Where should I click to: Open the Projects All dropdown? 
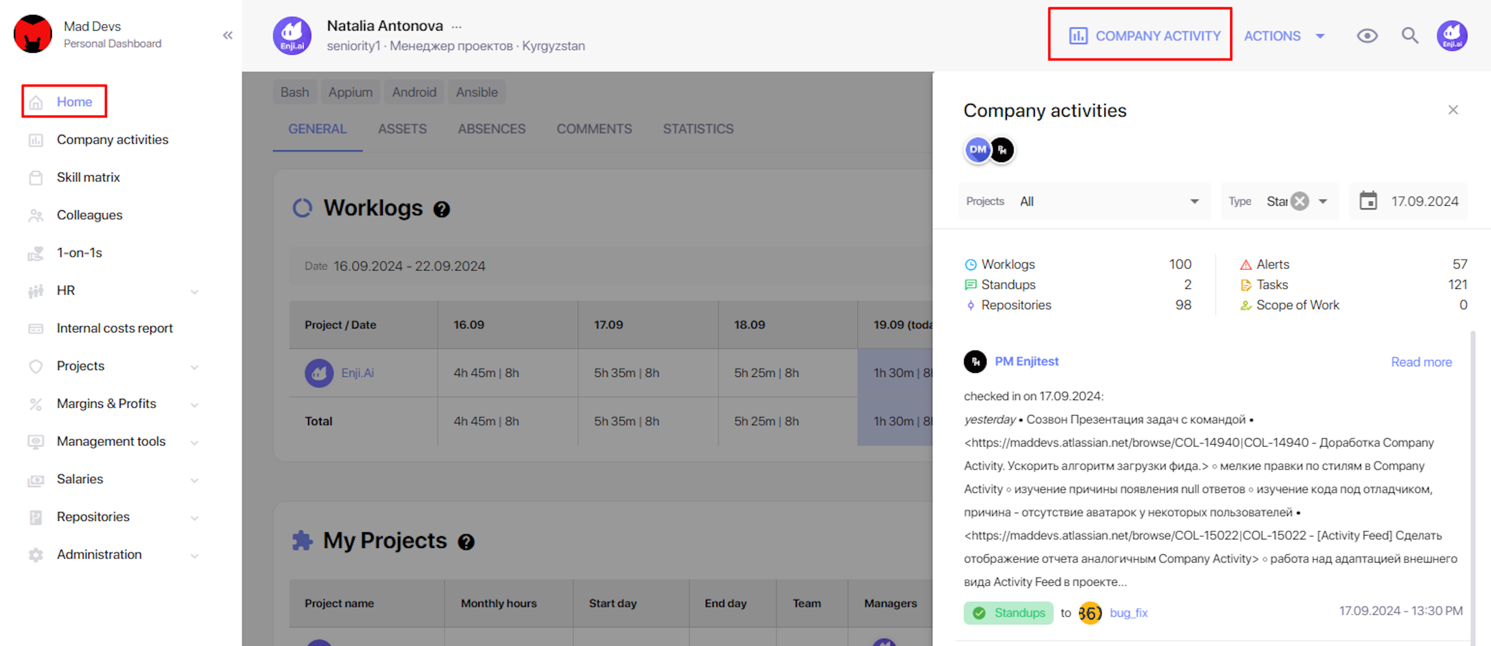point(1084,201)
